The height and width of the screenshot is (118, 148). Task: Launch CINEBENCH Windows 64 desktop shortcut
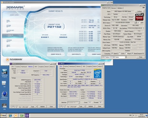point(4,96)
